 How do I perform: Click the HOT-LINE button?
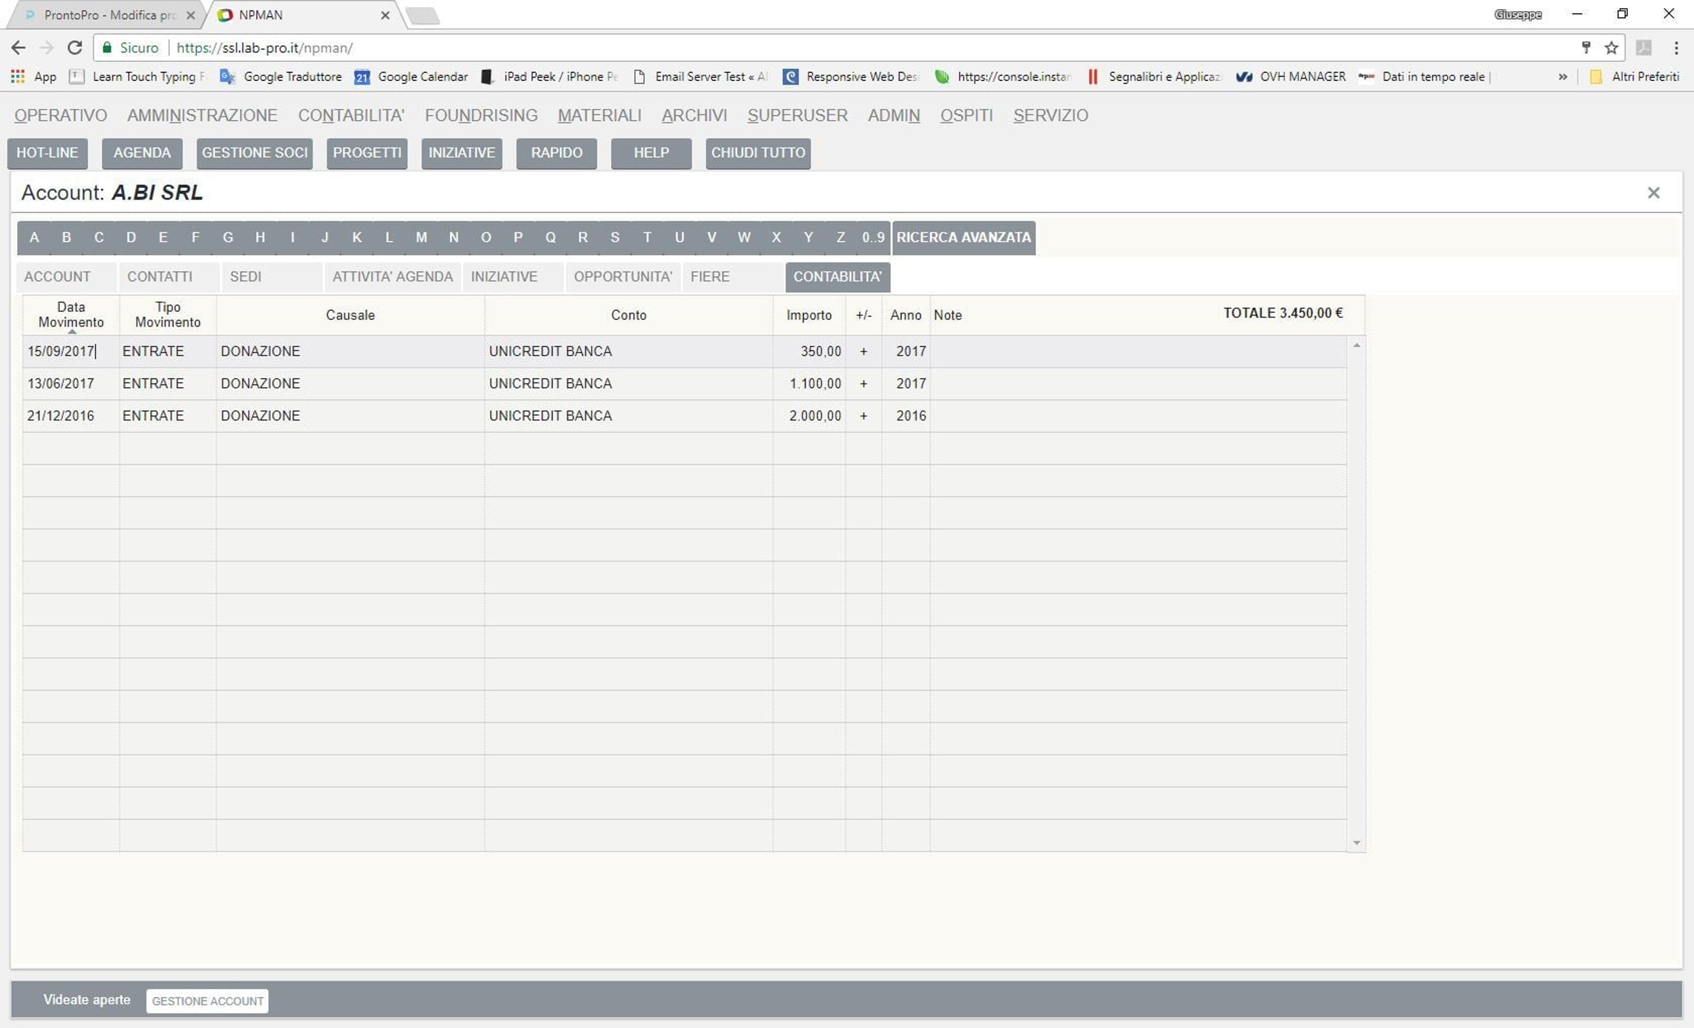point(48,153)
